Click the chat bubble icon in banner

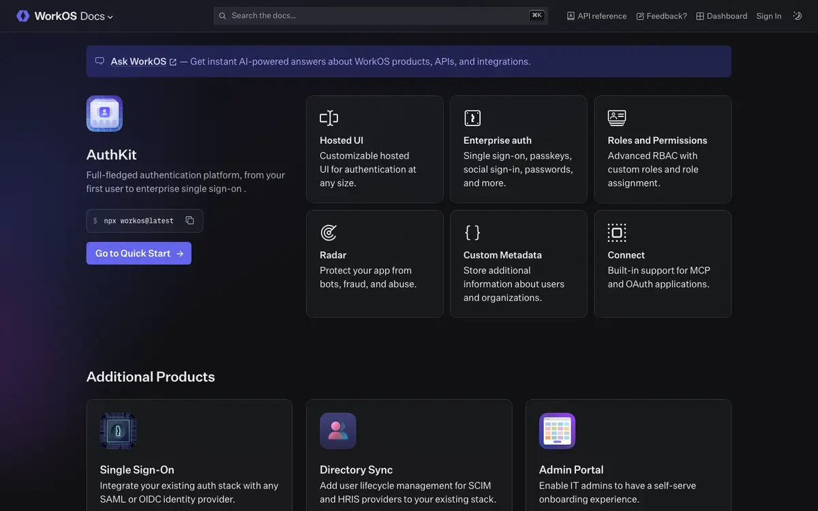coord(100,61)
